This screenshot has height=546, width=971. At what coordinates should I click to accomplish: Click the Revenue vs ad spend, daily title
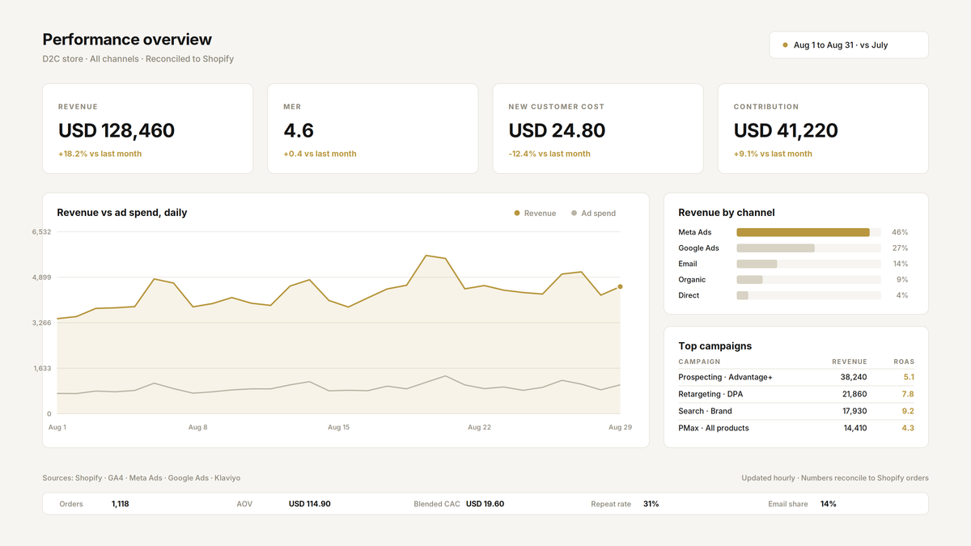point(122,213)
